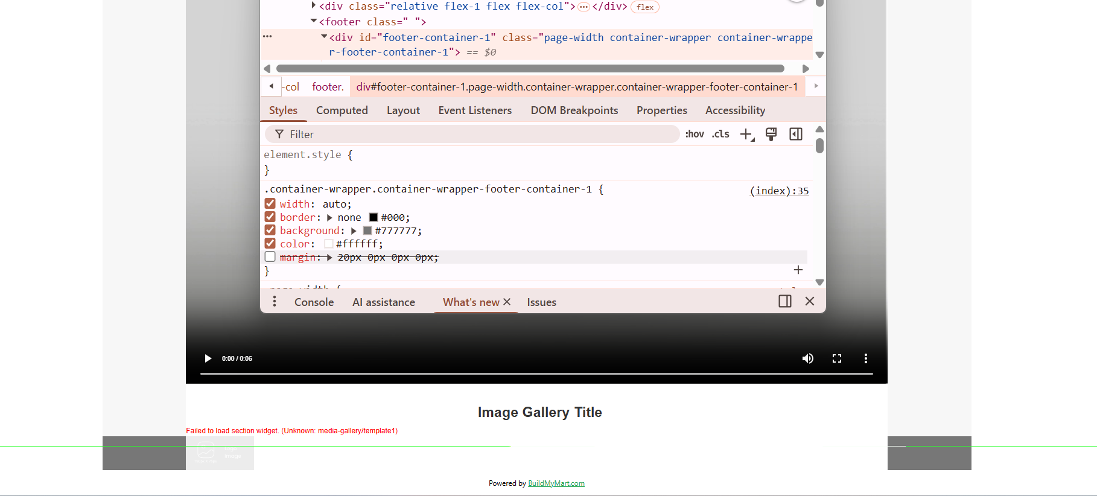Uncheck the background property checkbox

click(270, 230)
